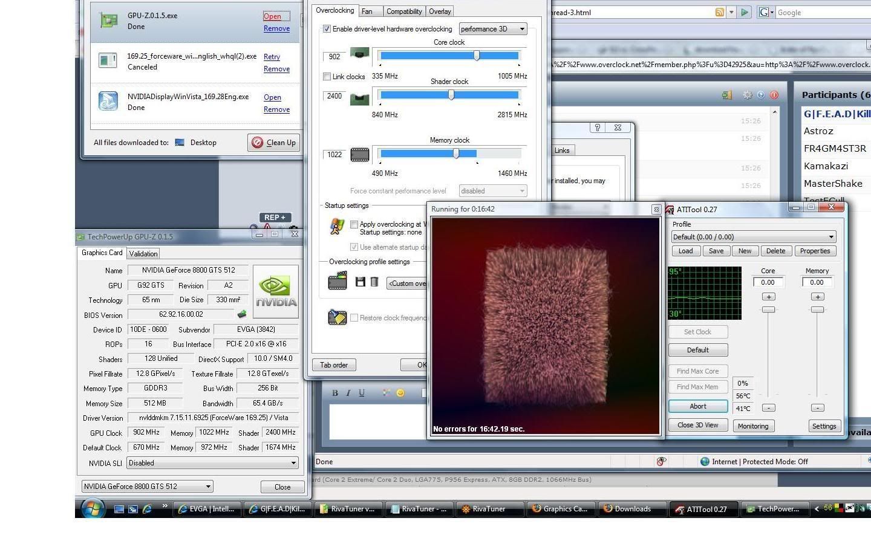Image resolution: width=871 pixels, height=544 pixels.
Task: Open the GeForce 8800 GTS 512 card selector
Action: 147,487
